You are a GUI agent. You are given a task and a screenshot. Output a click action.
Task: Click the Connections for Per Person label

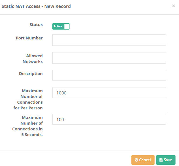pyautogui.click(x=28, y=99)
